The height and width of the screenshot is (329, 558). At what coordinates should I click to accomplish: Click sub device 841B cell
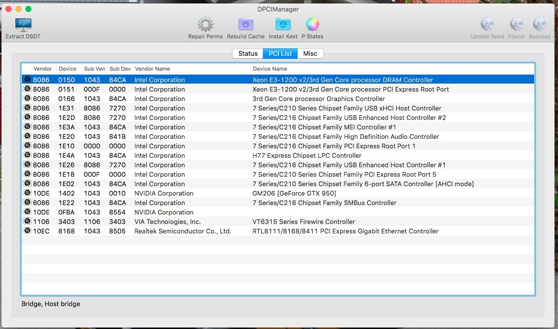(117, 136)
